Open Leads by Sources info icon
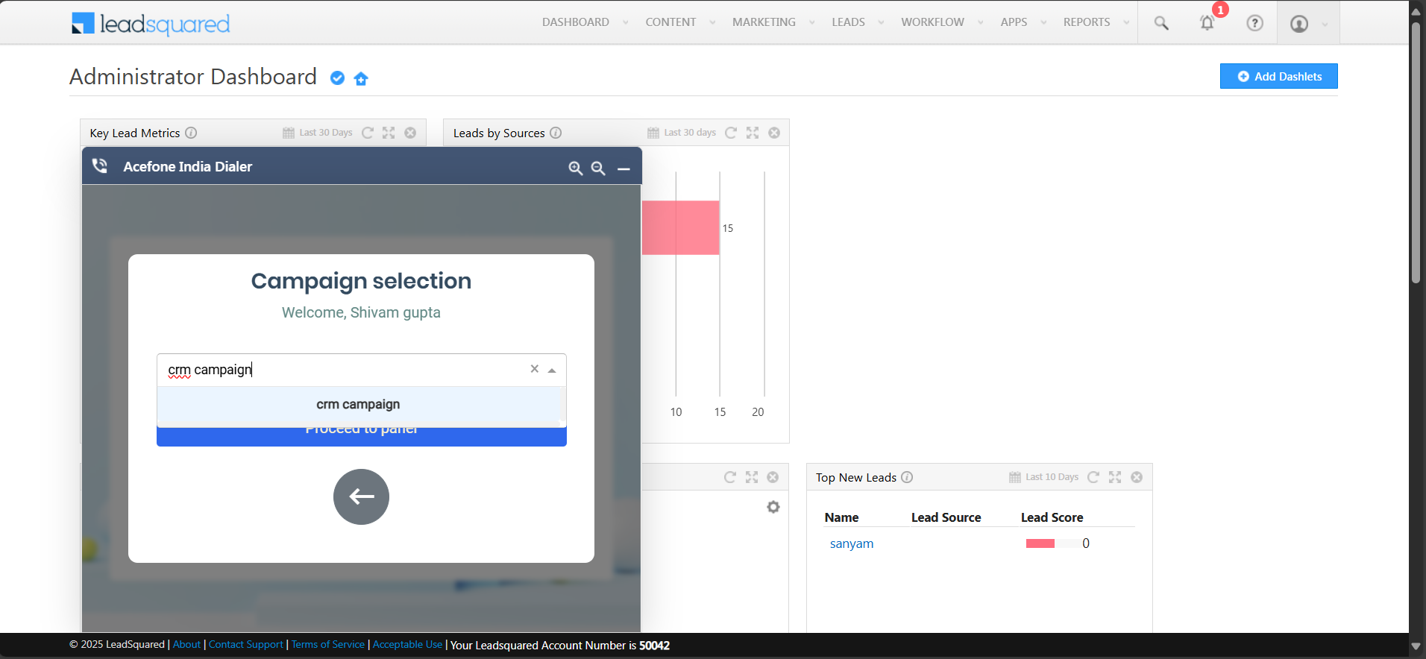The height and width of the screenshot is (659, 1426). point(556,133)
